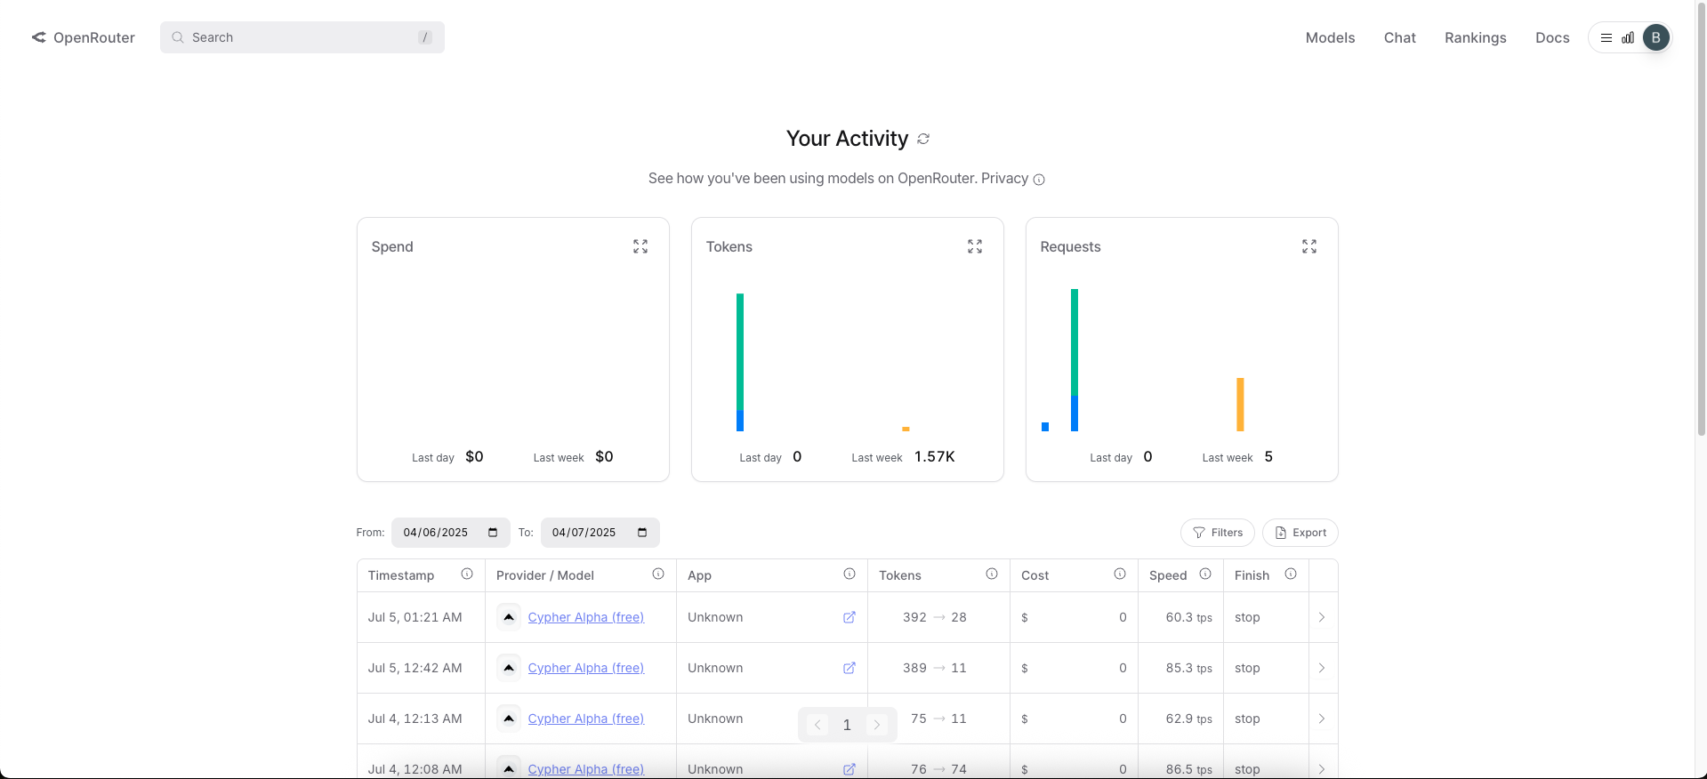The height and width of the screenshot is (779, 1707).
Task: Click the Search field
Action: 302,37
